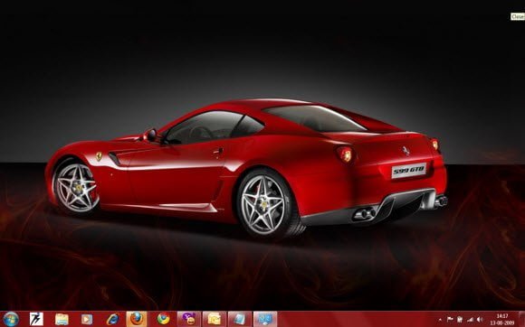Image resolution: width=525 pixels, height=327 pixels.
Task: Launch the running-figure app in taskbar
Action: pos(36,319)
